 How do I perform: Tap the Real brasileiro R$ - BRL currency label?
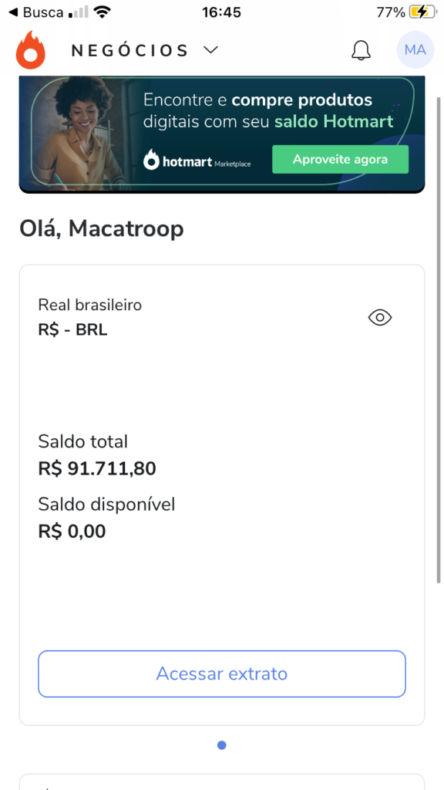(x=90, y=317)
